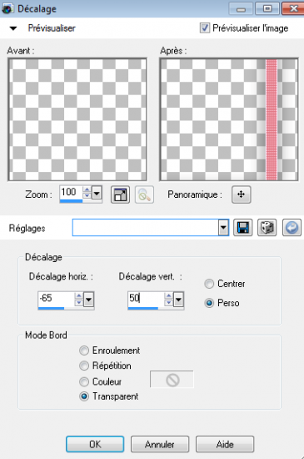The image size is (304, 459).
Task: Select the Perso radio button
Action: click(x=209, y=303)
